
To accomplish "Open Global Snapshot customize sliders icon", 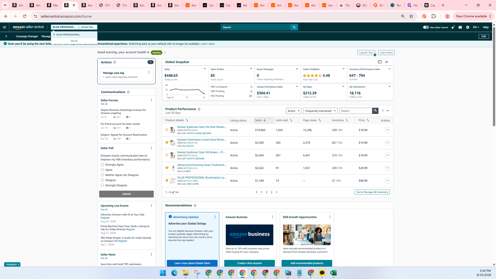I will click(387, 62).
